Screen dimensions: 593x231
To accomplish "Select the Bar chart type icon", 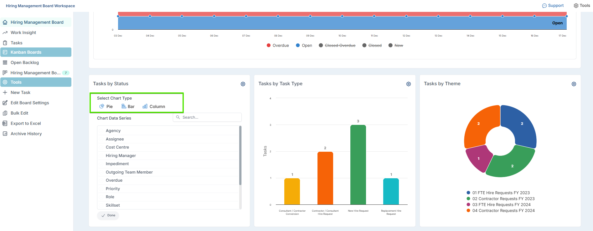I will click(124, 106).
